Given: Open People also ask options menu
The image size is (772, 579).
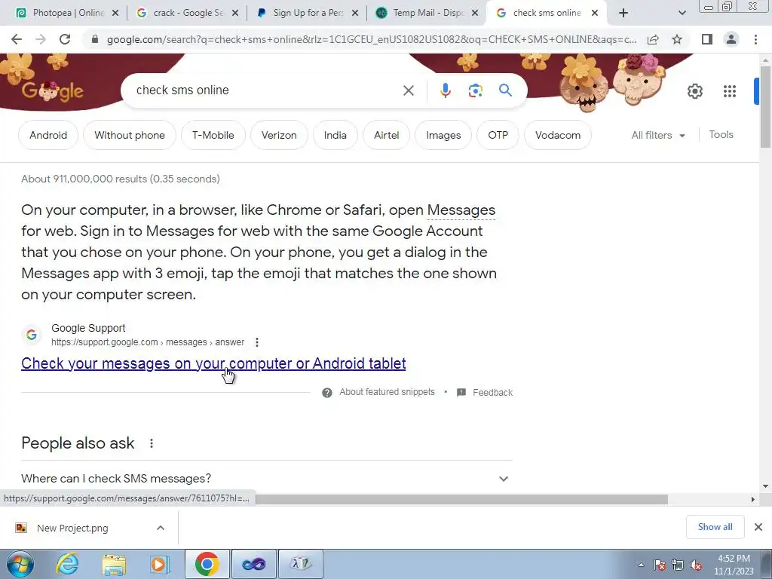Looking at the screenshot, I should [x=151, y=443].
